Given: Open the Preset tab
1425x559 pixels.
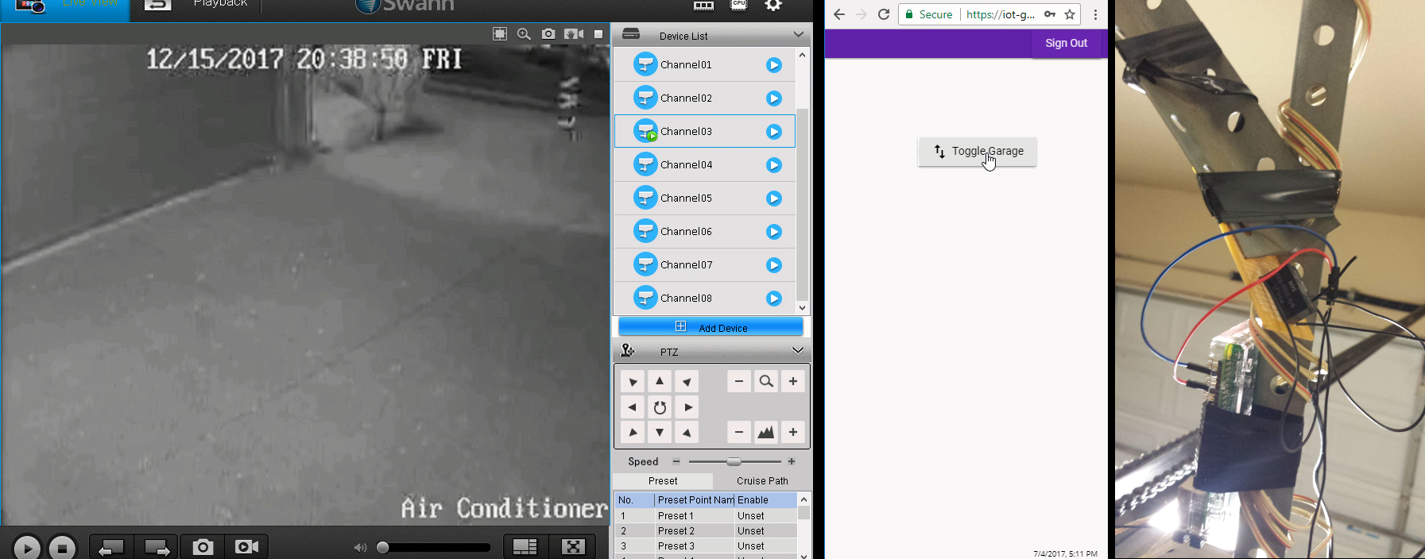Looking at the screenshot, I should coord(663,481).
